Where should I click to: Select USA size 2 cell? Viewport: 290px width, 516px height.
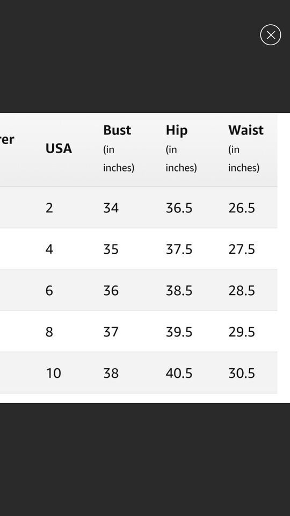click(x=49, y=208)
